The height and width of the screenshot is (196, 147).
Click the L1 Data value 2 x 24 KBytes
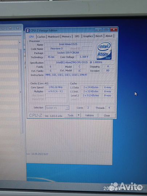[x=91, y=87]
